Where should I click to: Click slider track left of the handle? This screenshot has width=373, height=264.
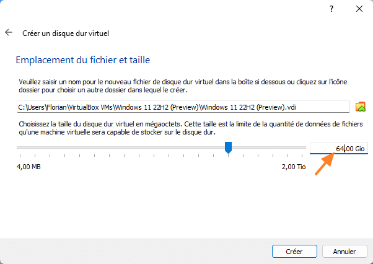tap(124, 147)
